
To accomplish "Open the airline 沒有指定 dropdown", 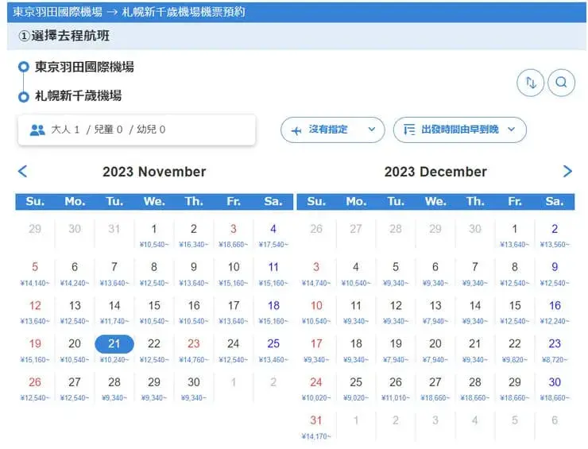I will (x=333, y=130).
